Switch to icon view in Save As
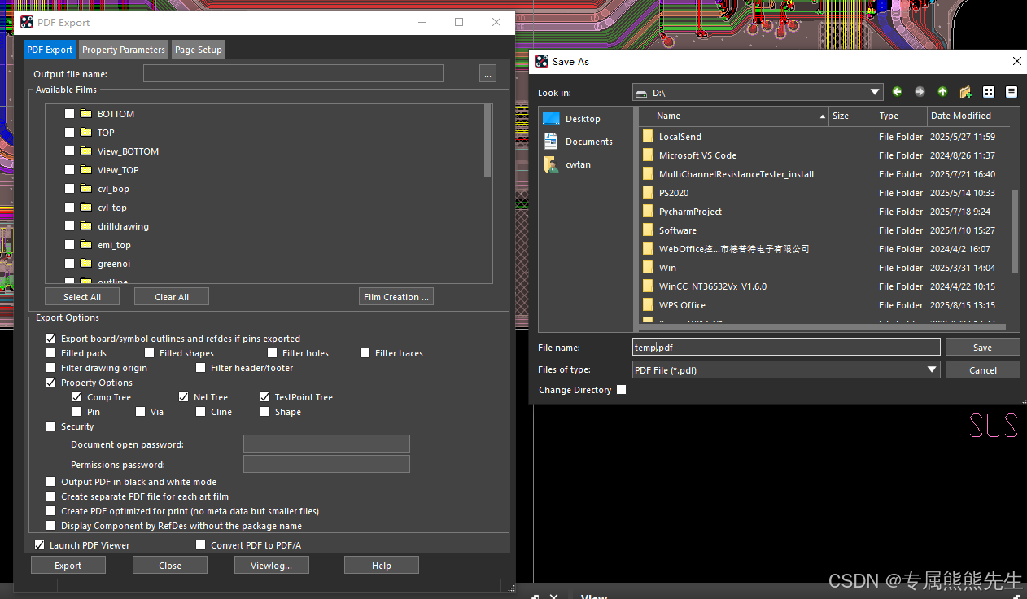The image size is (1027, 599). point(989,92)
